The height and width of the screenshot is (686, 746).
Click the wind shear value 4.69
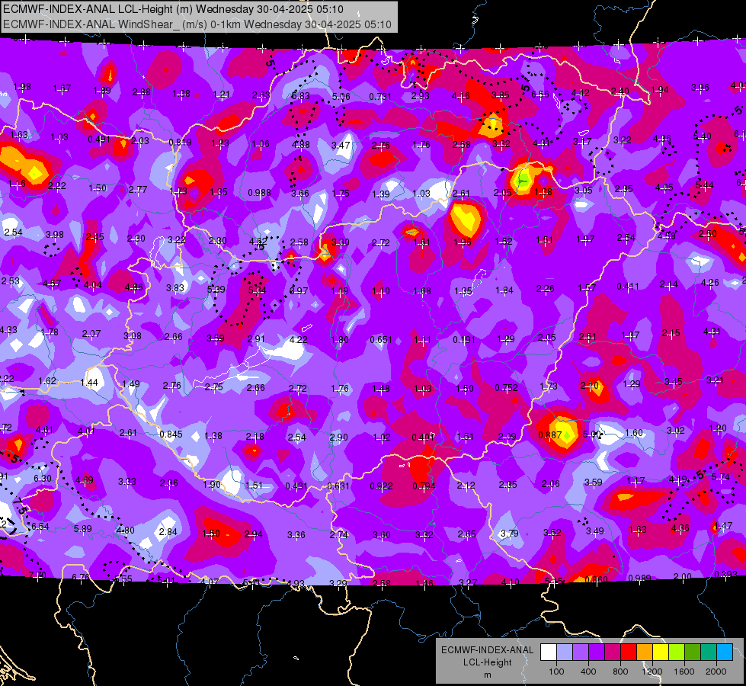[x=85, y=480]
